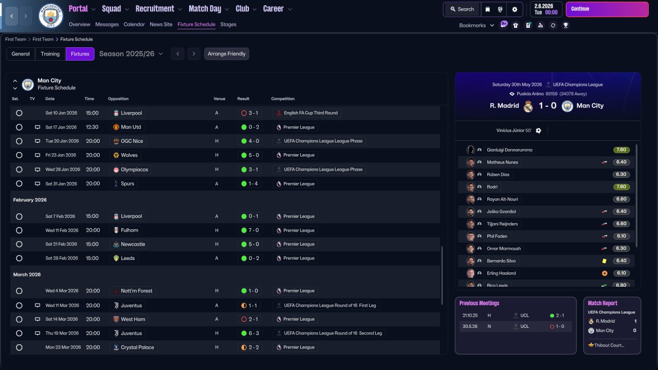Select the Olympiacos fixture radio button
This screenshot has height=370, width=658.
coord(19,170)
